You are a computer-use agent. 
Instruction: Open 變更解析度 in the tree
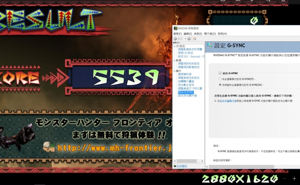[x=185, y=74]
